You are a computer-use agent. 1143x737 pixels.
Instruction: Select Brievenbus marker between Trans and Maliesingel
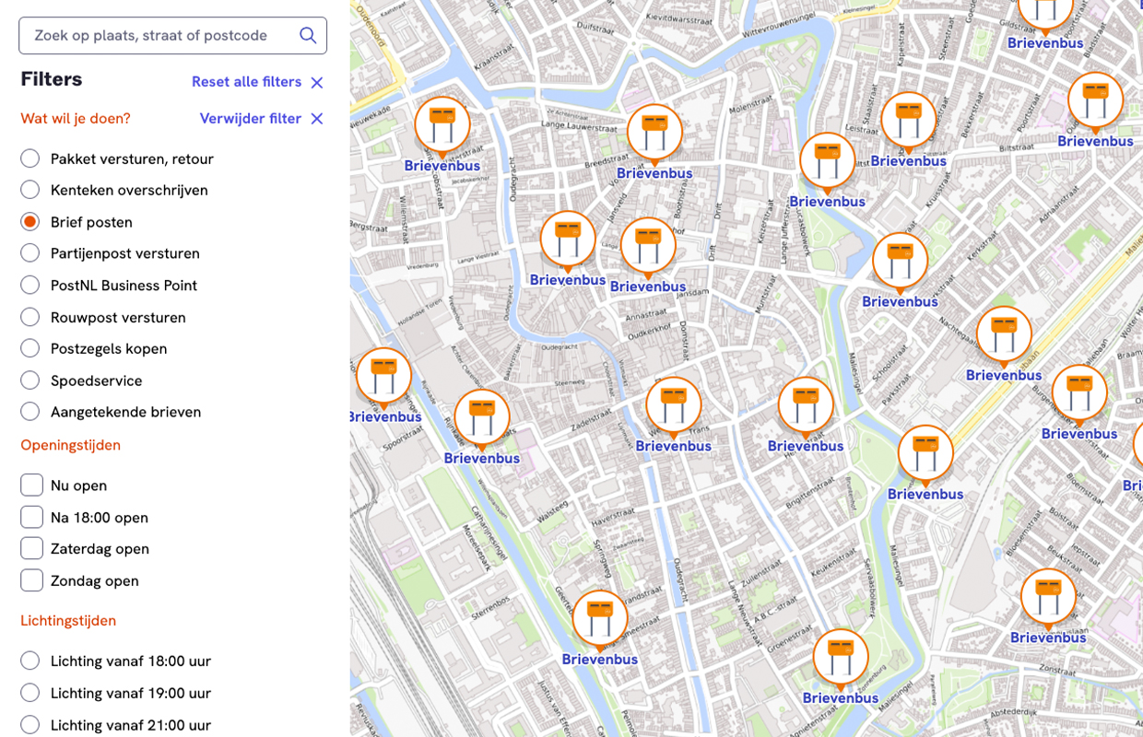[x=807, y=406]
